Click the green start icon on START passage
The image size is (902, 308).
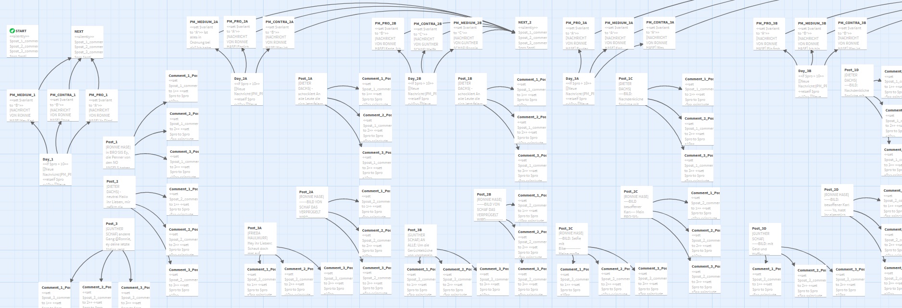point(12,31)
